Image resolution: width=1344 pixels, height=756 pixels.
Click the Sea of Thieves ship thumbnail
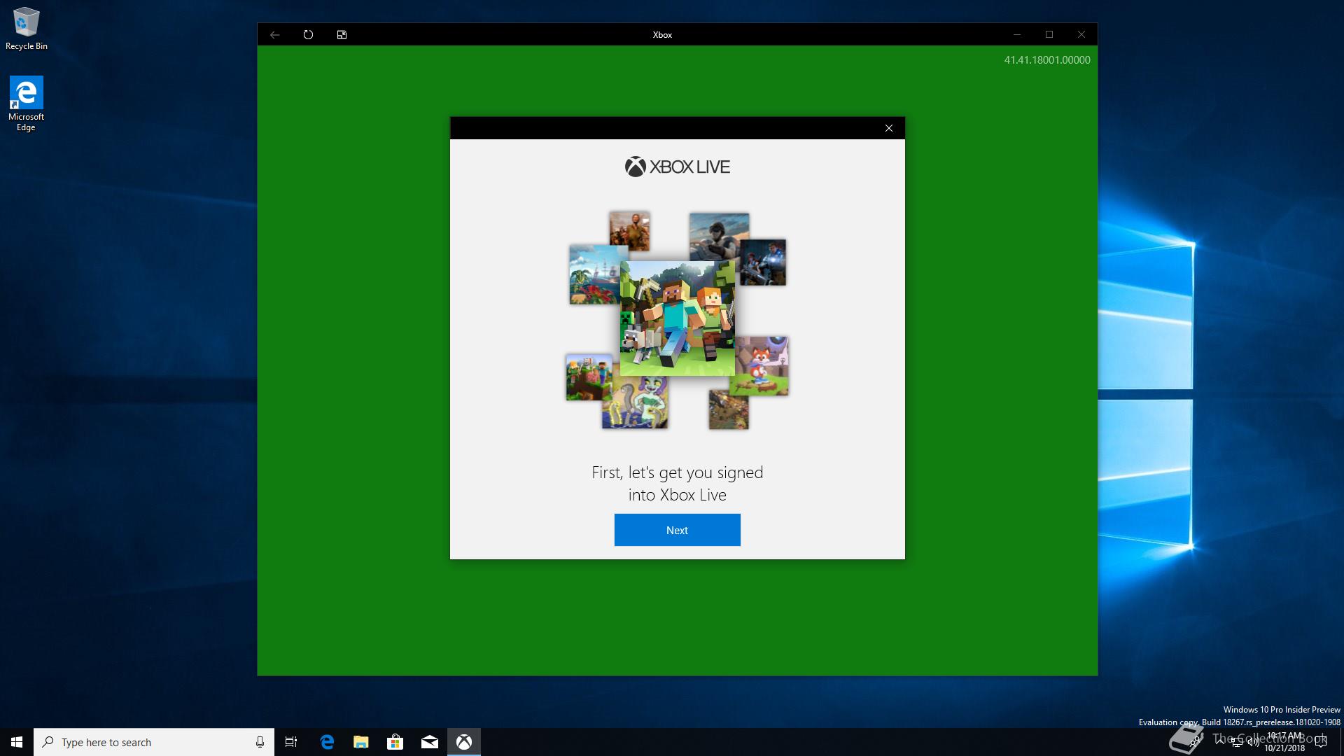click(594, 274)
